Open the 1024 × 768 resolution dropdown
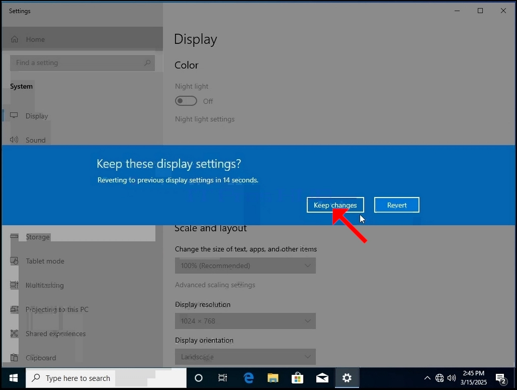The width and height of the screenshot is (517, 390). [245, 321]
